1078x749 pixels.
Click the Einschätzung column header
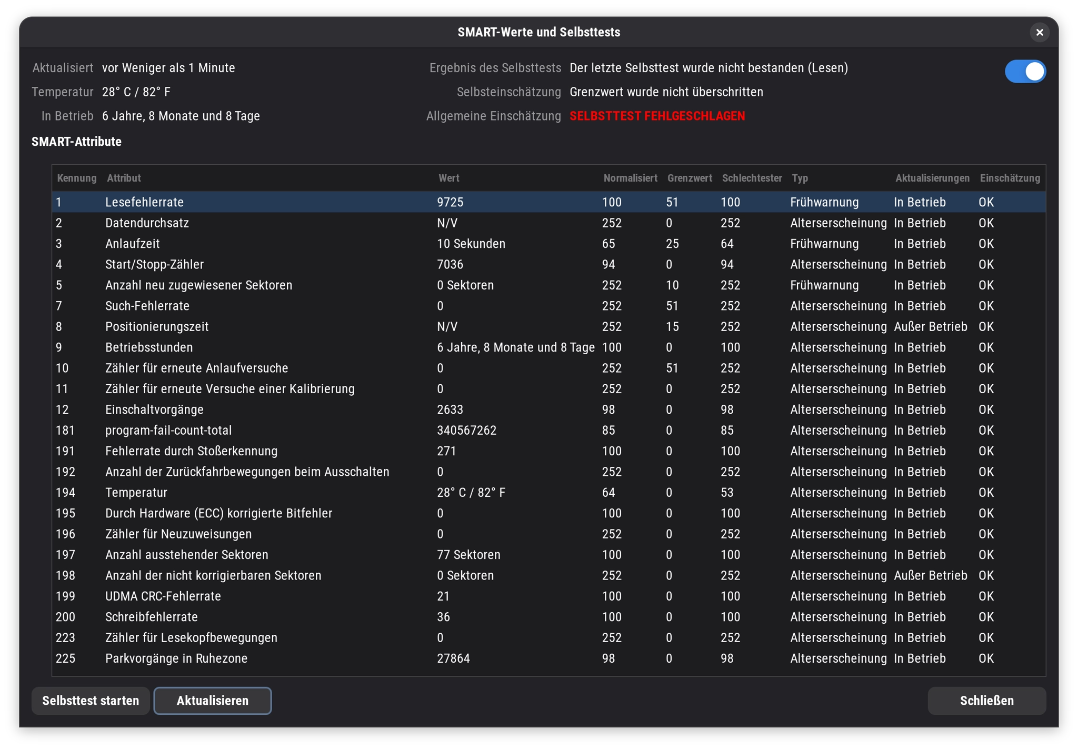click(x=1010, y=178)
